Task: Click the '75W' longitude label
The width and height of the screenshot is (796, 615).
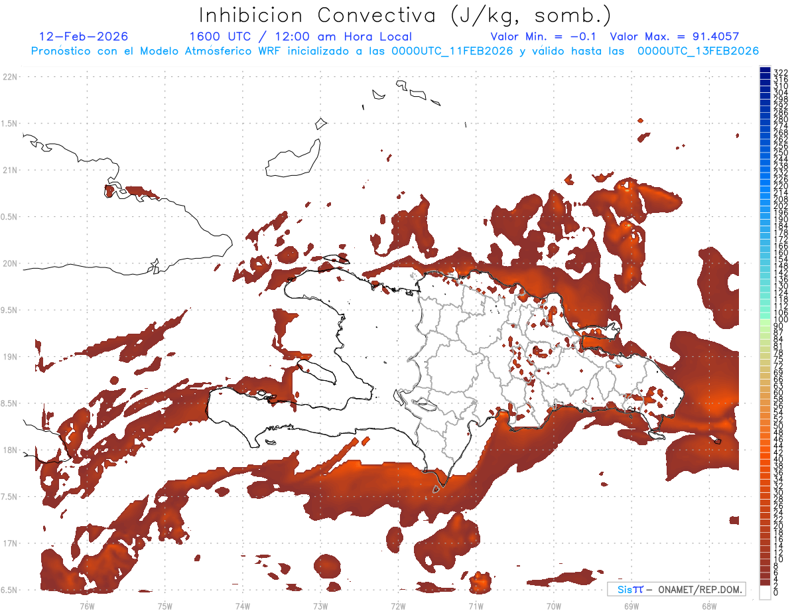Action: click(165, 606)
